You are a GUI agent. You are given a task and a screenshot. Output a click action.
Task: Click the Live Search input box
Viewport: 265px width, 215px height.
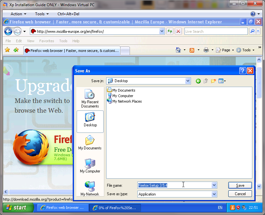point(216,31)
